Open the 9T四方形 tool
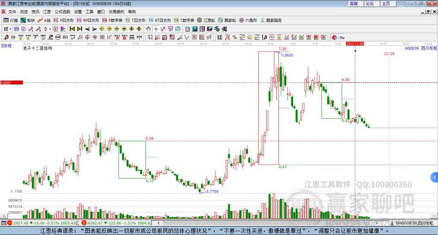 point(160,20)
